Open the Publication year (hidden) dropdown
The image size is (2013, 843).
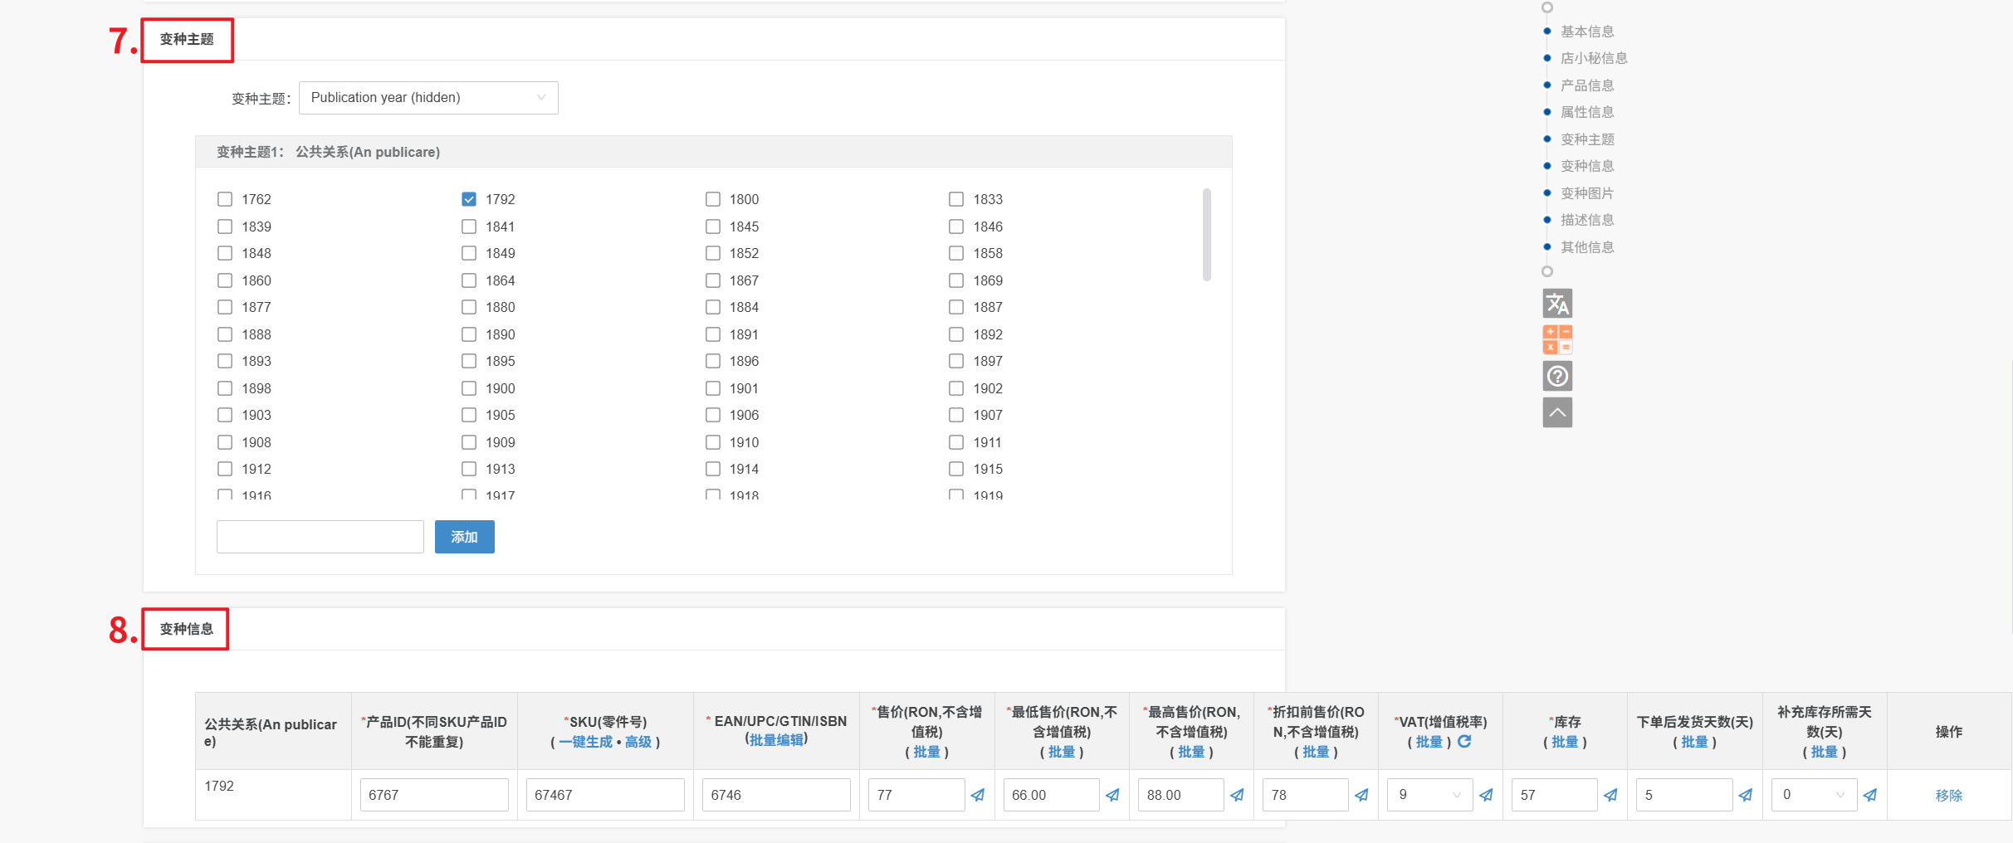pyautogui.click(x=428, y=98)
